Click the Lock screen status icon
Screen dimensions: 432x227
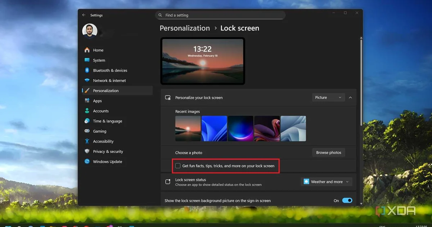point(168,182)
